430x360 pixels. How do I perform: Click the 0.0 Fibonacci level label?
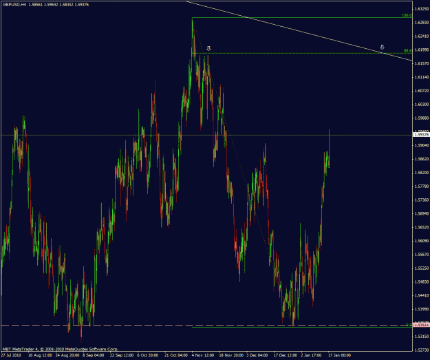click(x=409, y=325)
